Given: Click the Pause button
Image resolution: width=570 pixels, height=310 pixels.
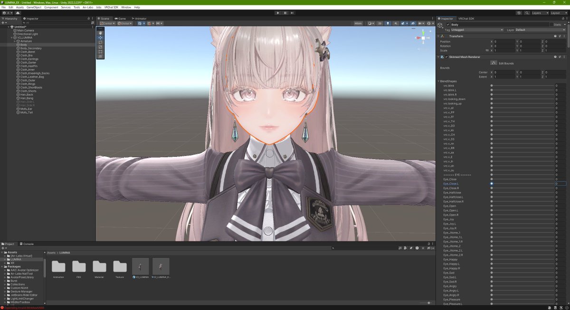Looking at the screenshot, I should (285, 13).
